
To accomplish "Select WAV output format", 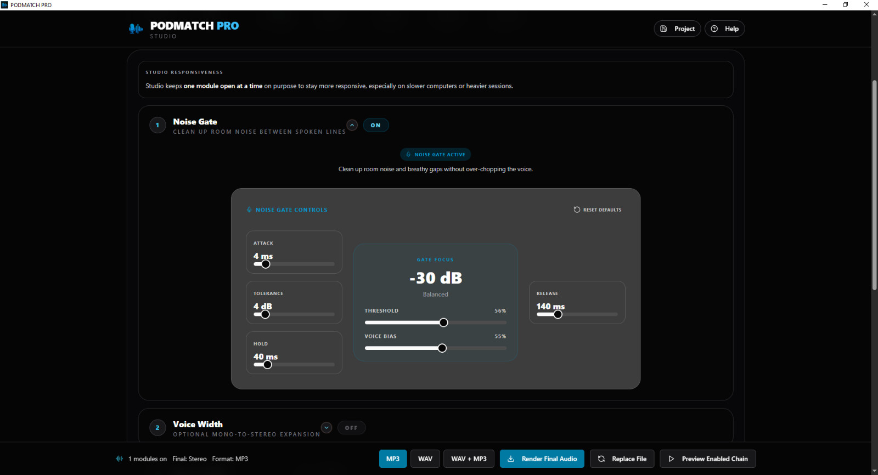I will coord(425,459).
